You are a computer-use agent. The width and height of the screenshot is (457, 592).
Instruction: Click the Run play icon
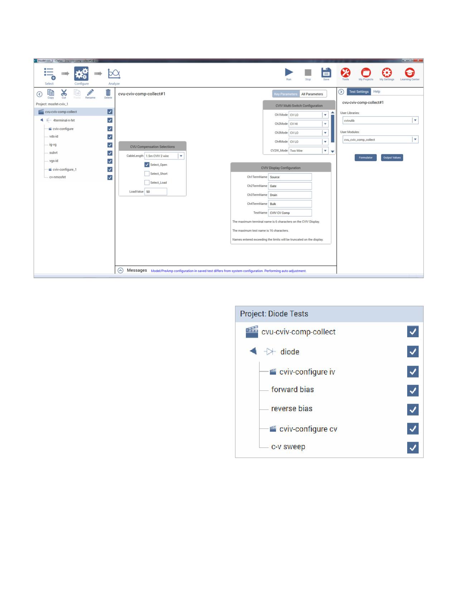point(289,72)
